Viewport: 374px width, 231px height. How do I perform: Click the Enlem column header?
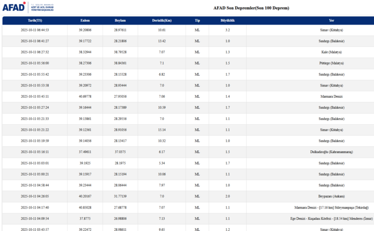pos(85,20)
